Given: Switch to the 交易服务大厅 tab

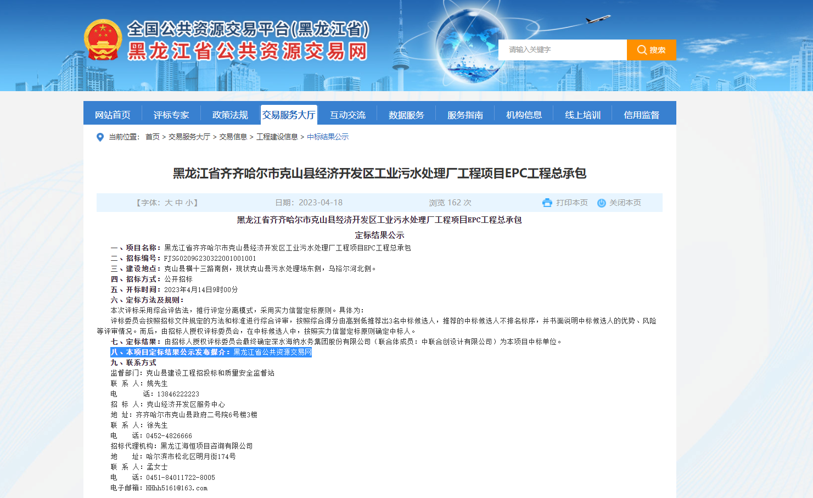Looking at the screenshot, I should pyautogui.click(x=289, y=114).
